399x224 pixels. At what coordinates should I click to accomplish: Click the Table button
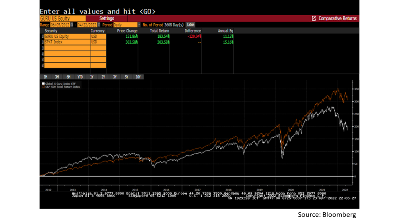click(x=190, y=24)
